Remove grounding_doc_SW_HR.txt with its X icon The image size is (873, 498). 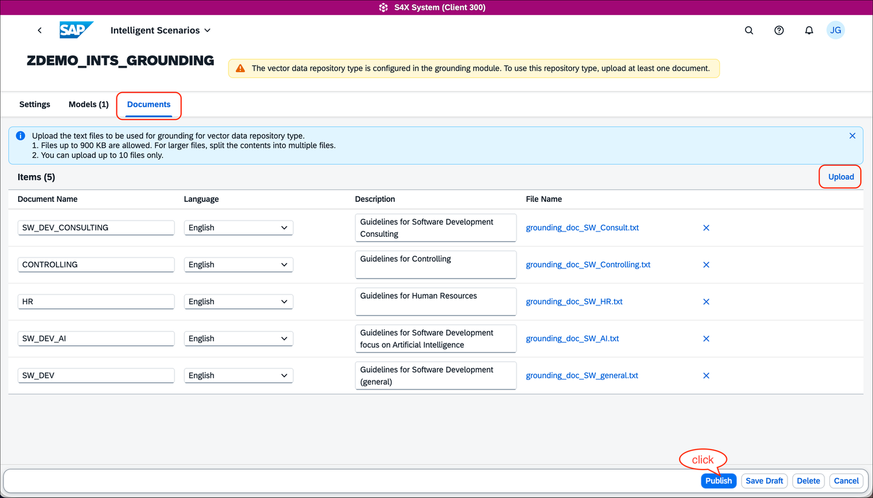706,302
